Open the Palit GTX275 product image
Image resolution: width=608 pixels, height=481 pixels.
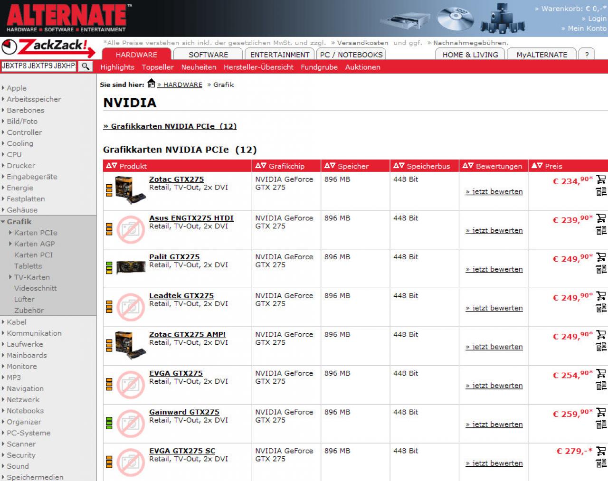pos(131,267)
